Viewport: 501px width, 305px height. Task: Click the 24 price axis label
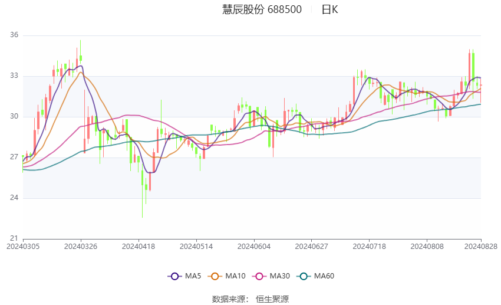[x=14, y=198]
